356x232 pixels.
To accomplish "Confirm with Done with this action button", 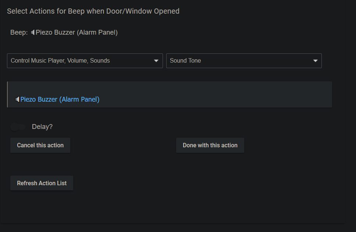I will (210, 145).
